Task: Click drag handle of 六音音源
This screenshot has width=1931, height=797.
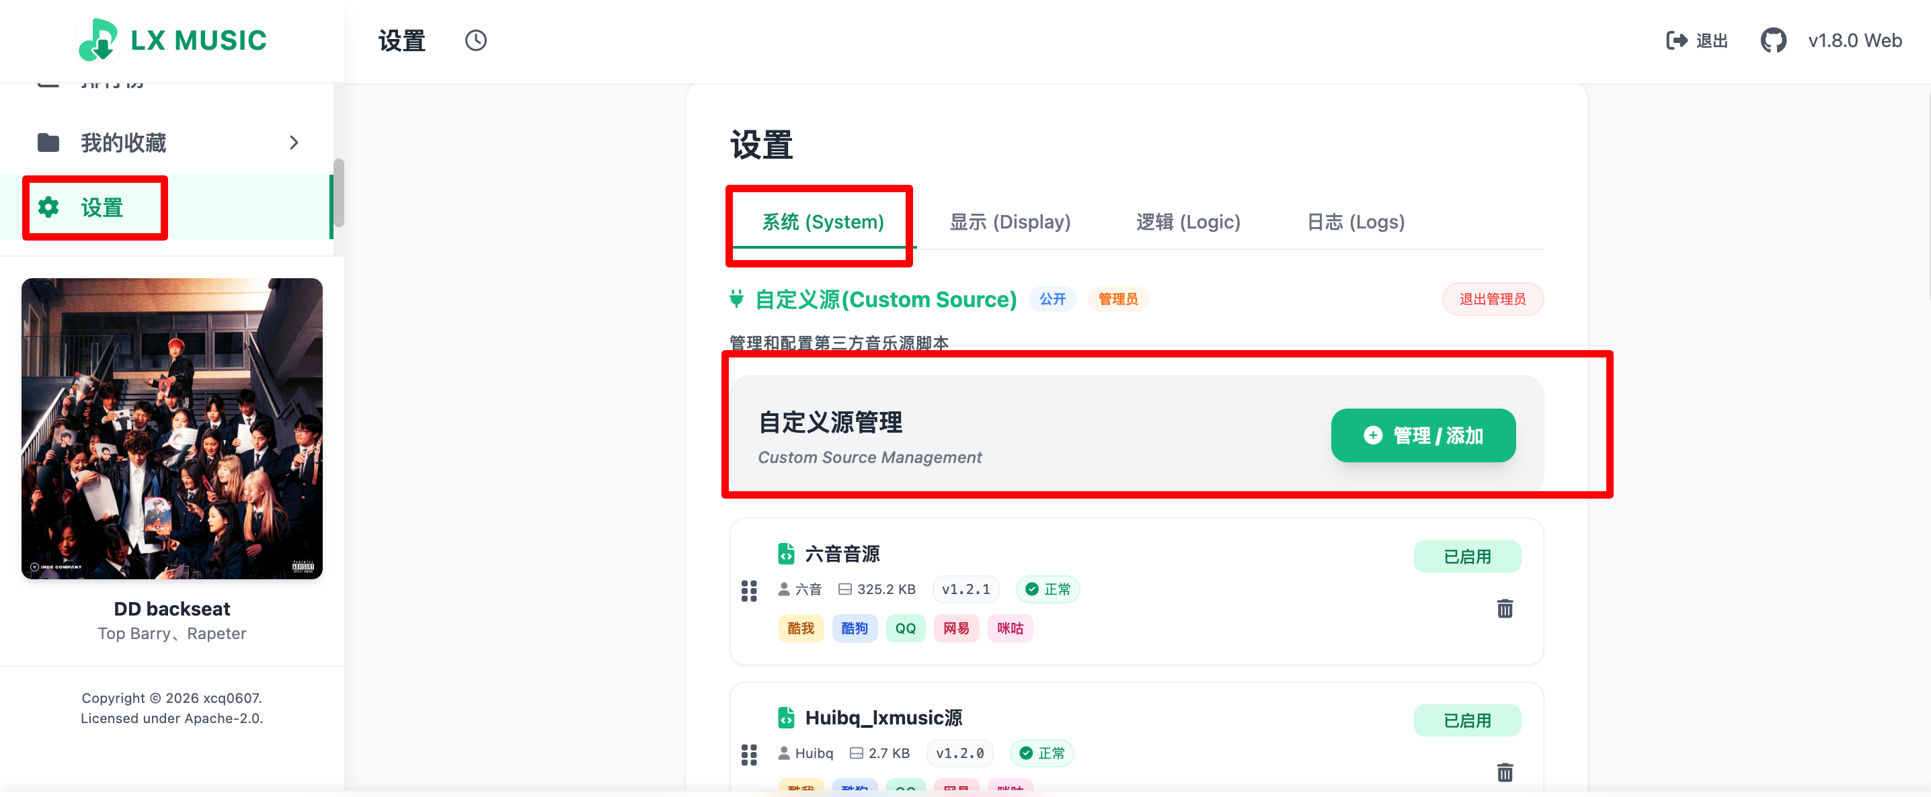Action: pyautogui.click(x=748, y=591)
